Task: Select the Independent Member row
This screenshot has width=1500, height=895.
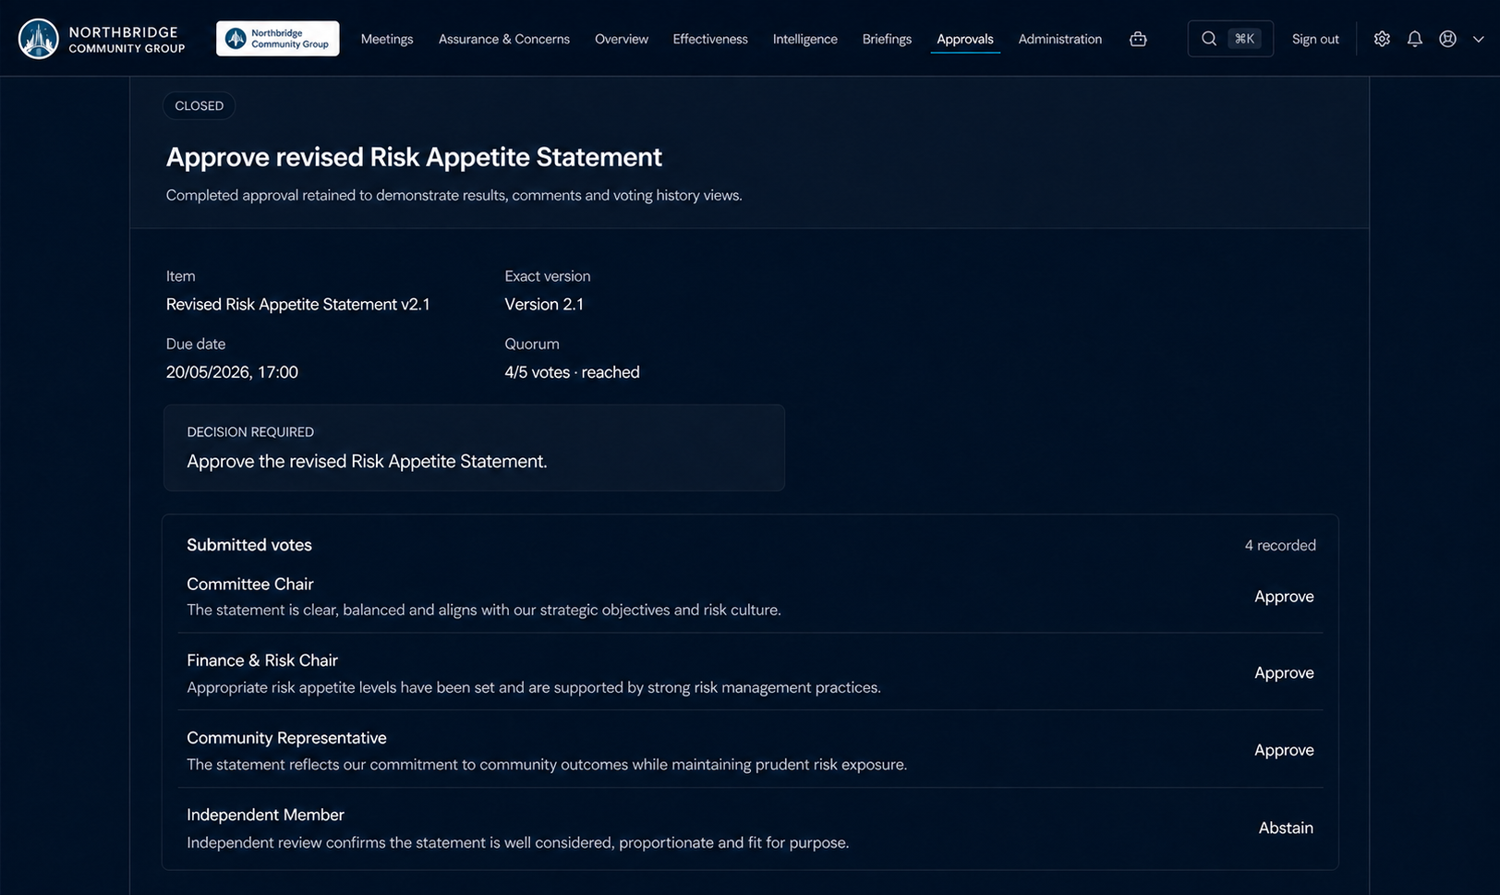Action: click(x=750, y=828)
